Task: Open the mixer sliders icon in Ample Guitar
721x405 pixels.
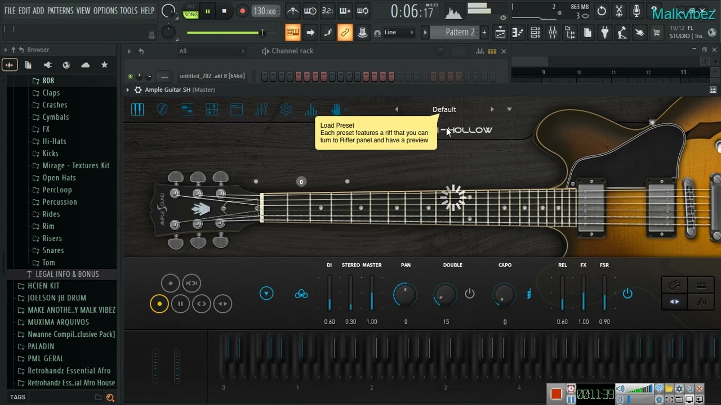Action: 261,110
